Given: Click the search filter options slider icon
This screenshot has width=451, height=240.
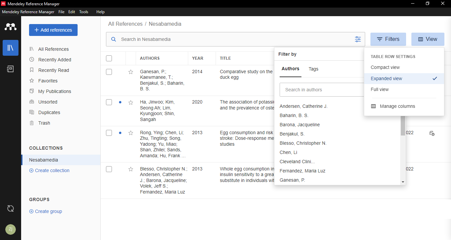Looking at the screenshot, I should click(x=358, y=39).
